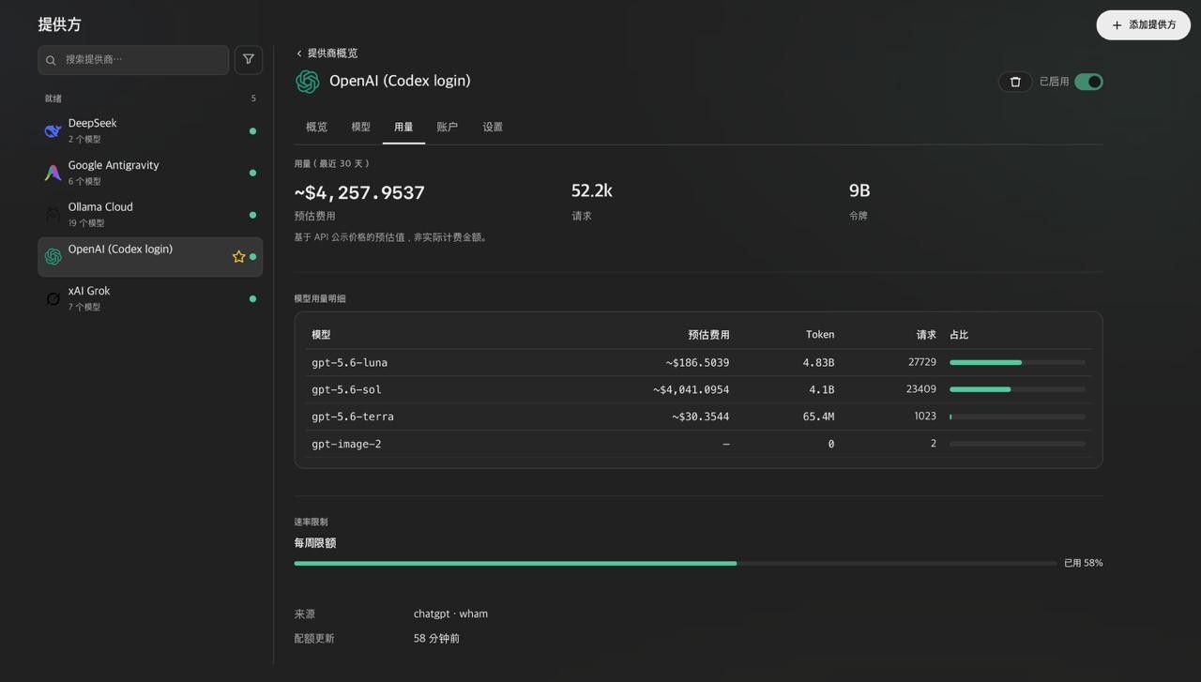Click the DeepSeek whale logo icon
The width and height of the screenshot is (1201, 682).
tap(53, 131)
